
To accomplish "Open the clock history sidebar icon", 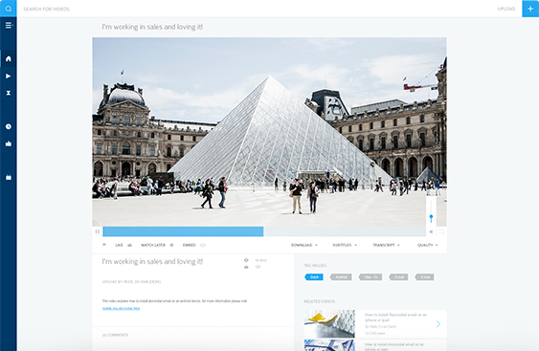I will (9, 126).
